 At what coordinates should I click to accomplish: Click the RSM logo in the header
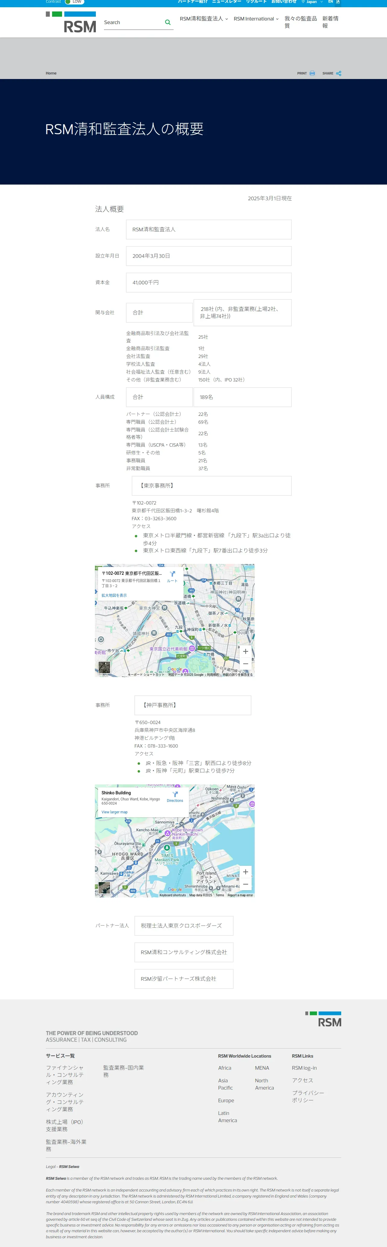[71, 22]
